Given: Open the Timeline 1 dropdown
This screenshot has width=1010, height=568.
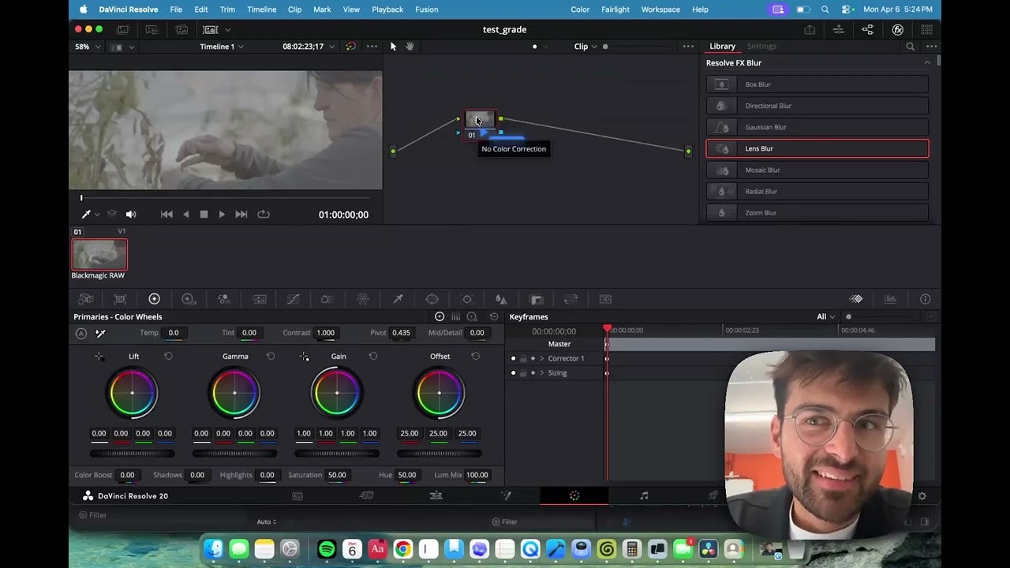Looking at the screenshot, I should 222,47.
